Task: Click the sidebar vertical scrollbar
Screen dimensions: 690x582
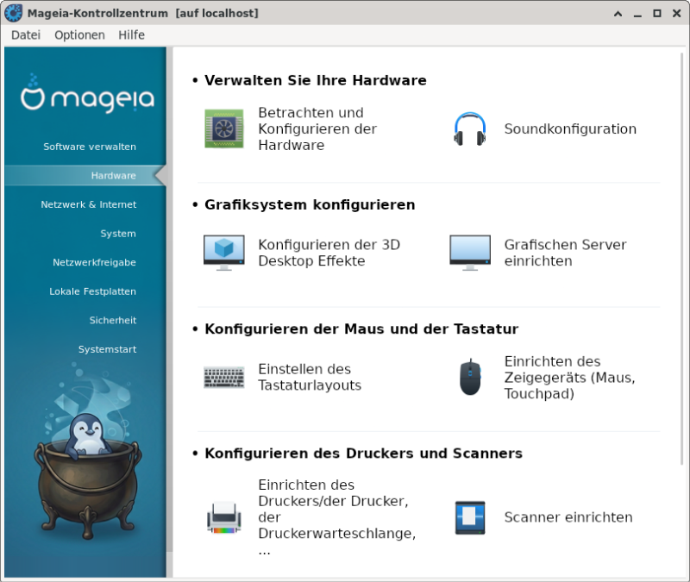Action: click(x=169, y=299)
